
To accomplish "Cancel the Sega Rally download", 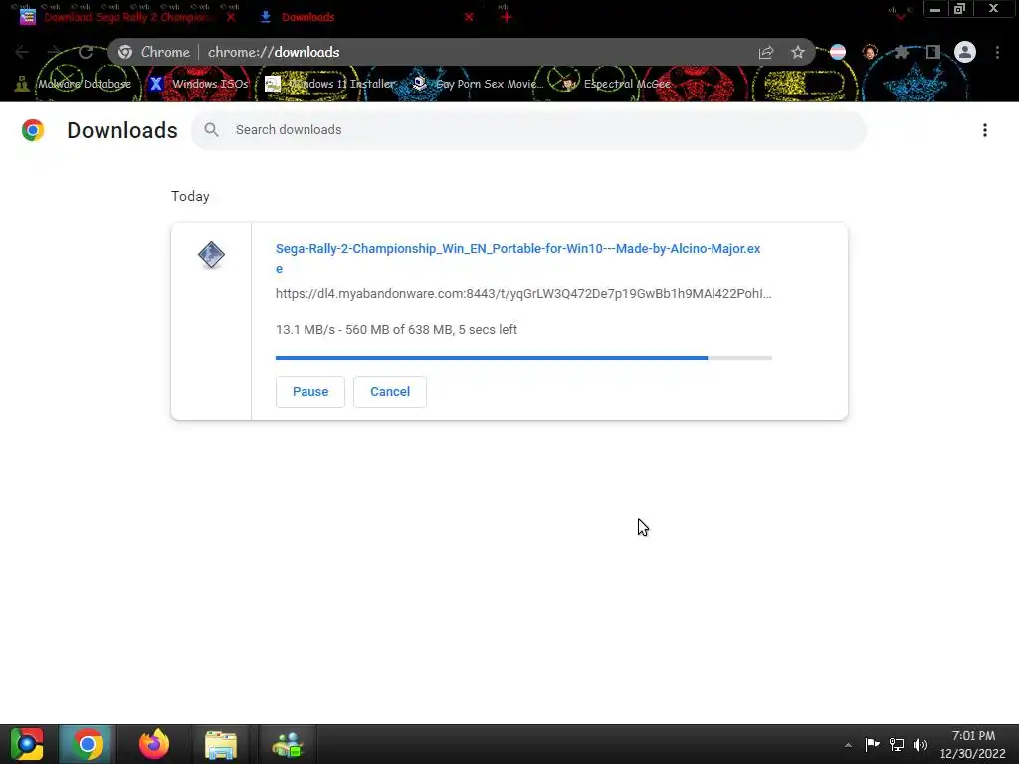I will point(390,392).
